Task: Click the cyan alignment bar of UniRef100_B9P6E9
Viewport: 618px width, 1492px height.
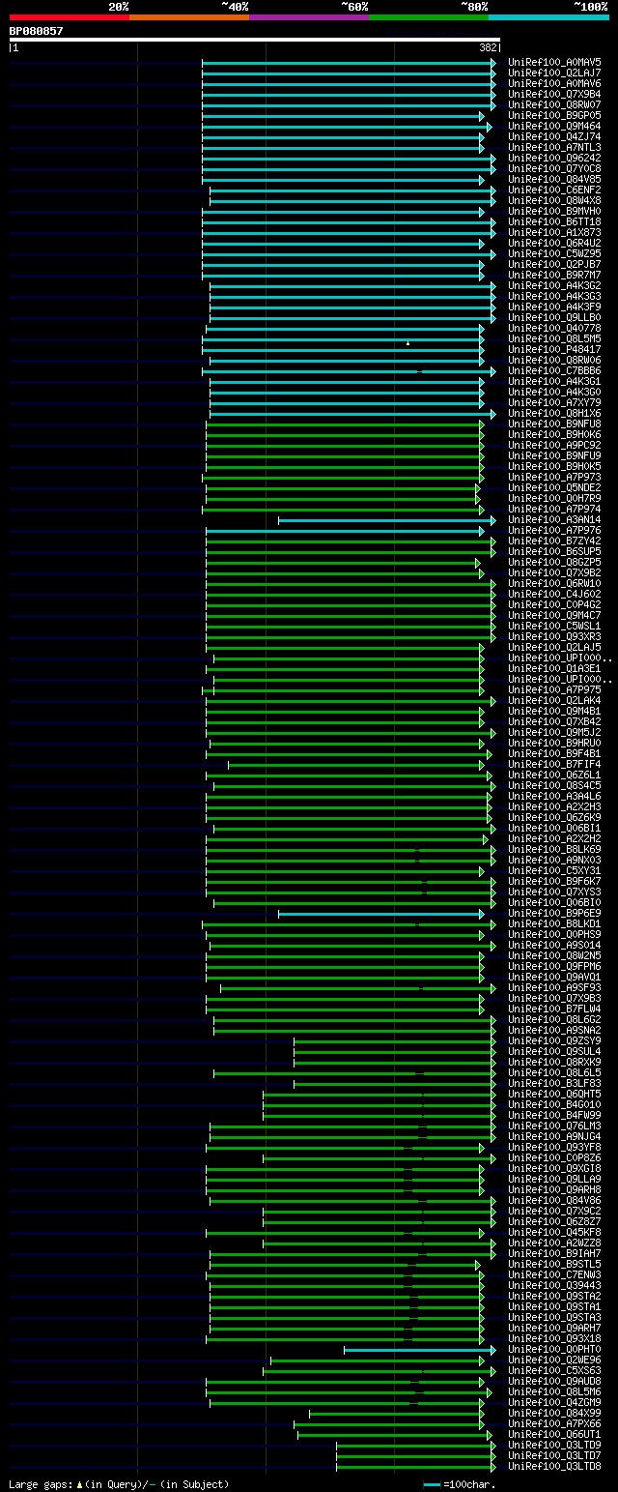Action: [380, 914]
